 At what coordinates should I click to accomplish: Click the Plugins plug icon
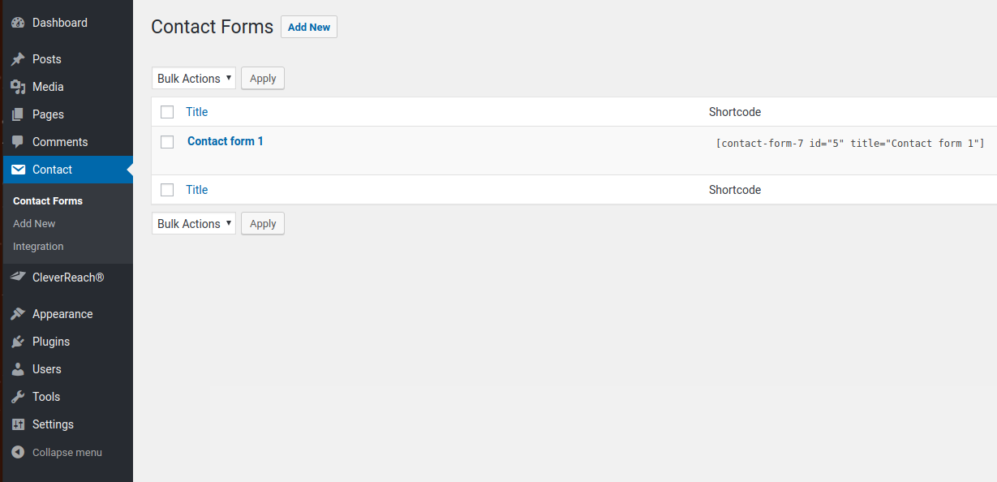[x=18, y=342]
